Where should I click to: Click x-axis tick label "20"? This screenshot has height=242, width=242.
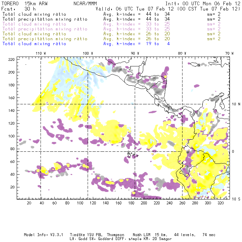[x=29, y=203]
